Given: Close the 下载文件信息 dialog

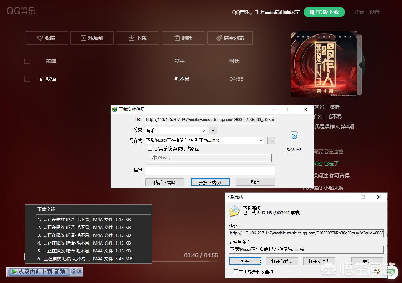Looking at the screenshot, I should click(306, 110).
